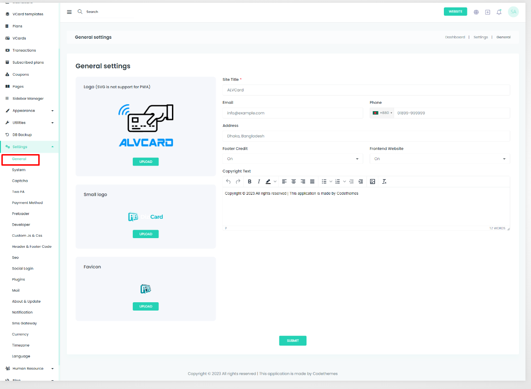Open Payment Method settings

point(28,203)
